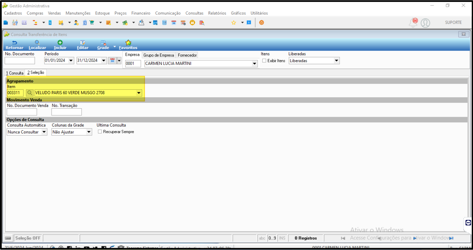Click the No. Transação input field
Screen dimensions: 473x250
(x=67, y=112)
